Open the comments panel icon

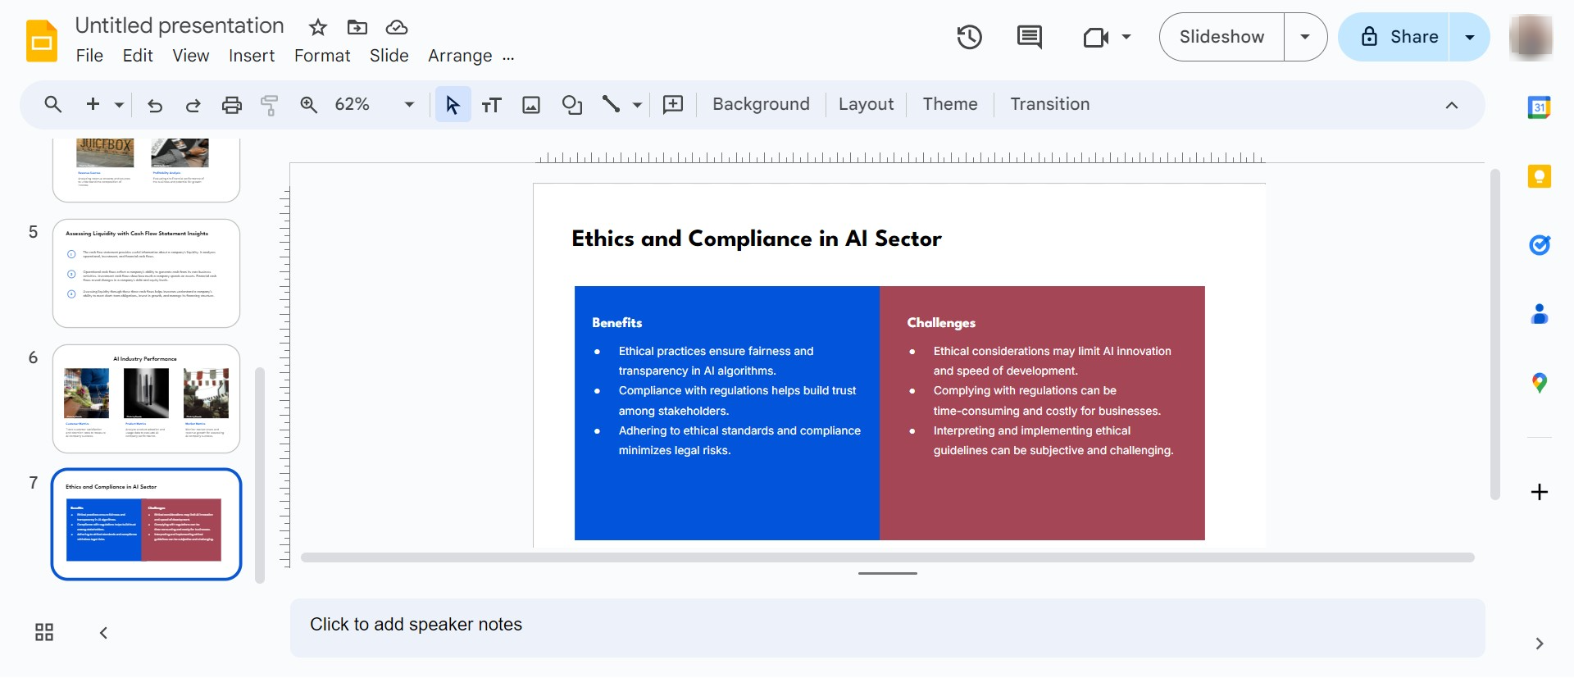point(1029,37)
